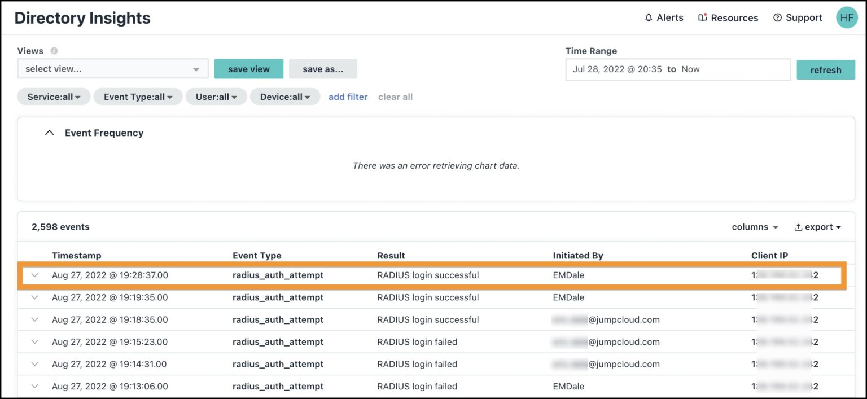This screenshot has width=867, height=399.
Task: Click the clear all link
Action: pyautogui.click(x=395, y=97)
